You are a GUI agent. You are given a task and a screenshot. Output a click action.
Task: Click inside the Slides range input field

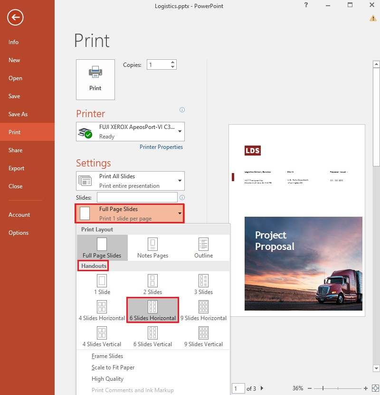[138, 197]
